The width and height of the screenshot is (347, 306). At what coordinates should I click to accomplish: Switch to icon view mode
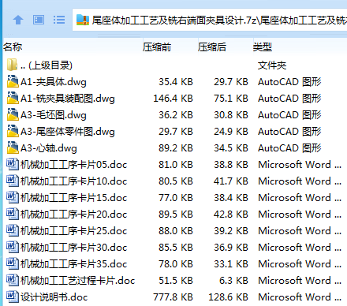pyautogui.click(x=39, y=20)
